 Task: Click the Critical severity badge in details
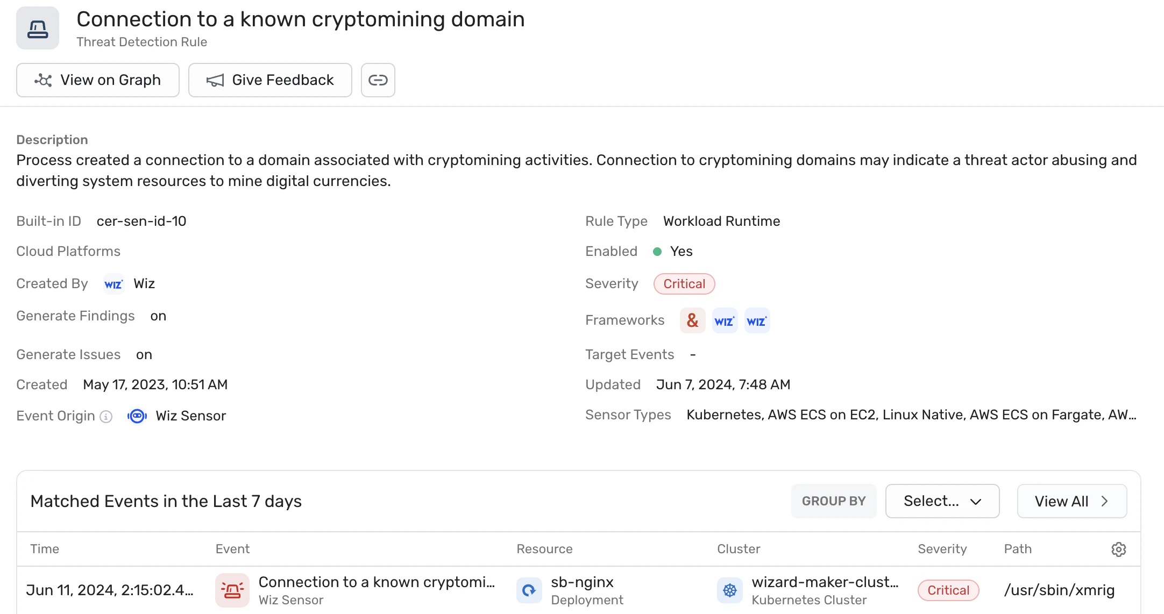tap(684, 284)
